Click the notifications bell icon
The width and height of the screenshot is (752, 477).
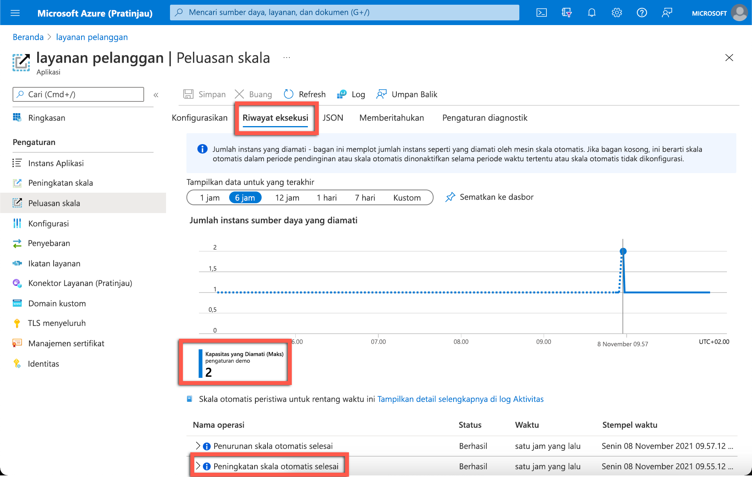click(591, 13)
